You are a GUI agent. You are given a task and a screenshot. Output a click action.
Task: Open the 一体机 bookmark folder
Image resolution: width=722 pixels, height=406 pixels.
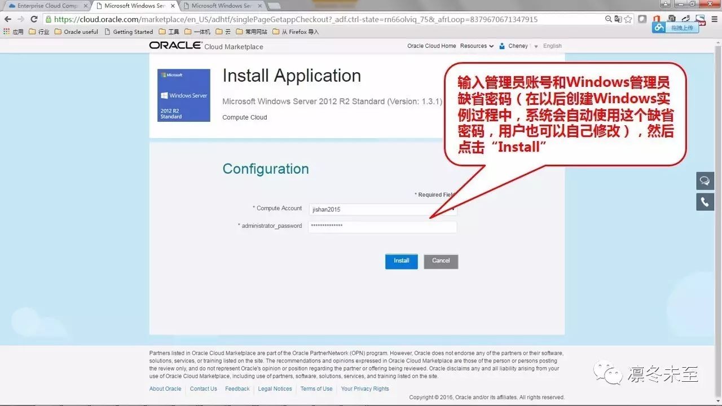click(x=197, y=32)
